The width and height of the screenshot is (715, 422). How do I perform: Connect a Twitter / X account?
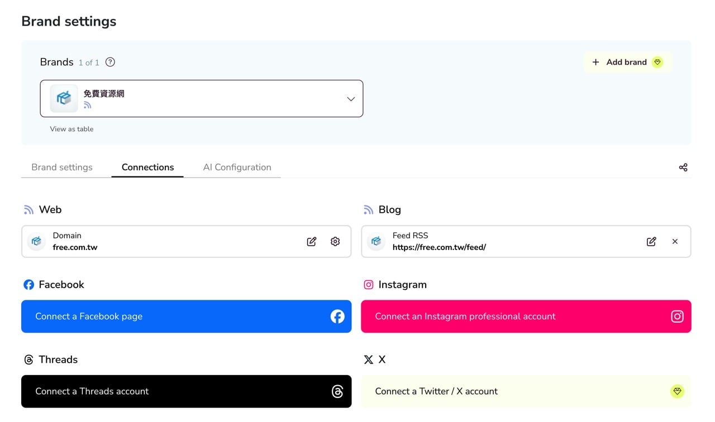(526, 391)
